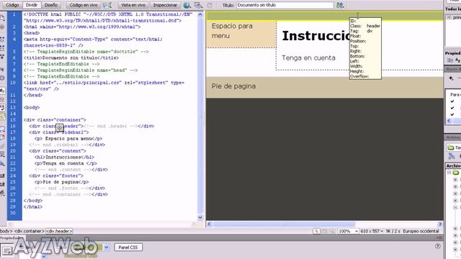The height and width of the screenshot is (259, 461).
Task: Click the refresh design view icon
Action: point(210,5)
